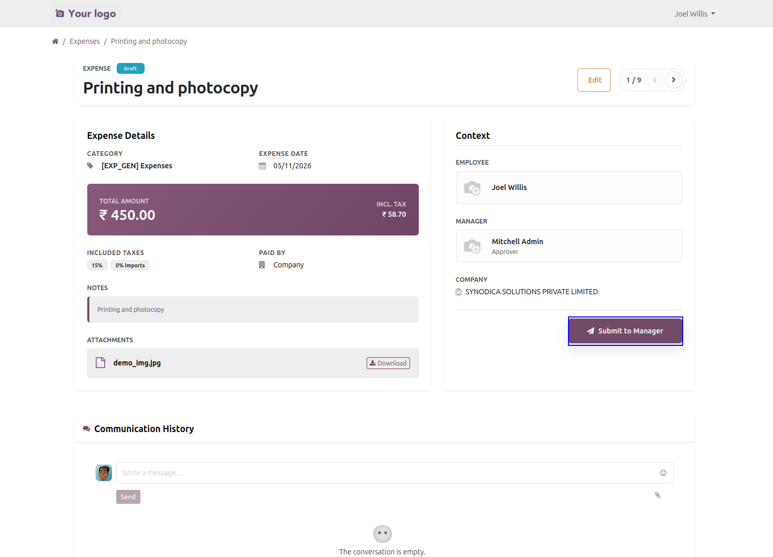
Task: Click the user avatar beside message box
Action: click(104, 473)
